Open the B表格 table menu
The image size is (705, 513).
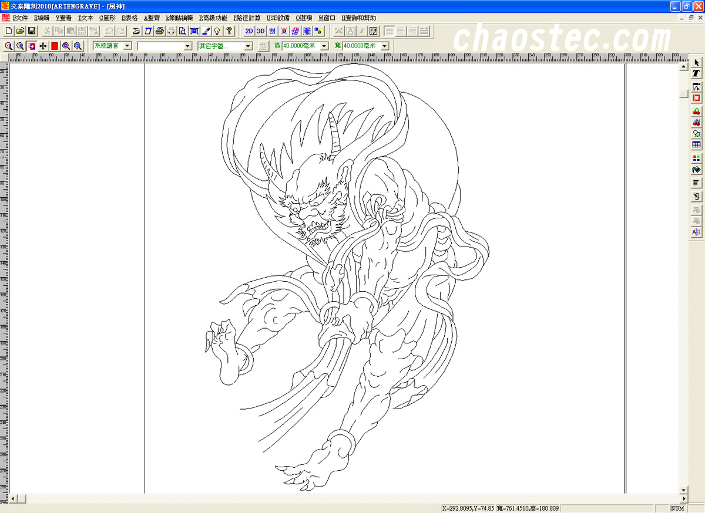(x=130, y=18)
